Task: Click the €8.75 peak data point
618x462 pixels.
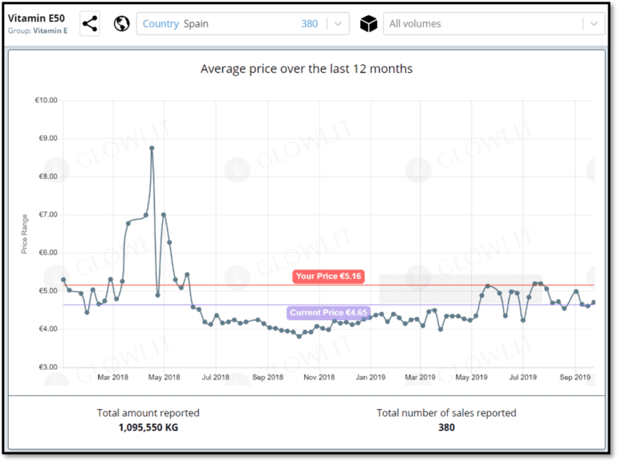Action: click(x=152, y=148)
